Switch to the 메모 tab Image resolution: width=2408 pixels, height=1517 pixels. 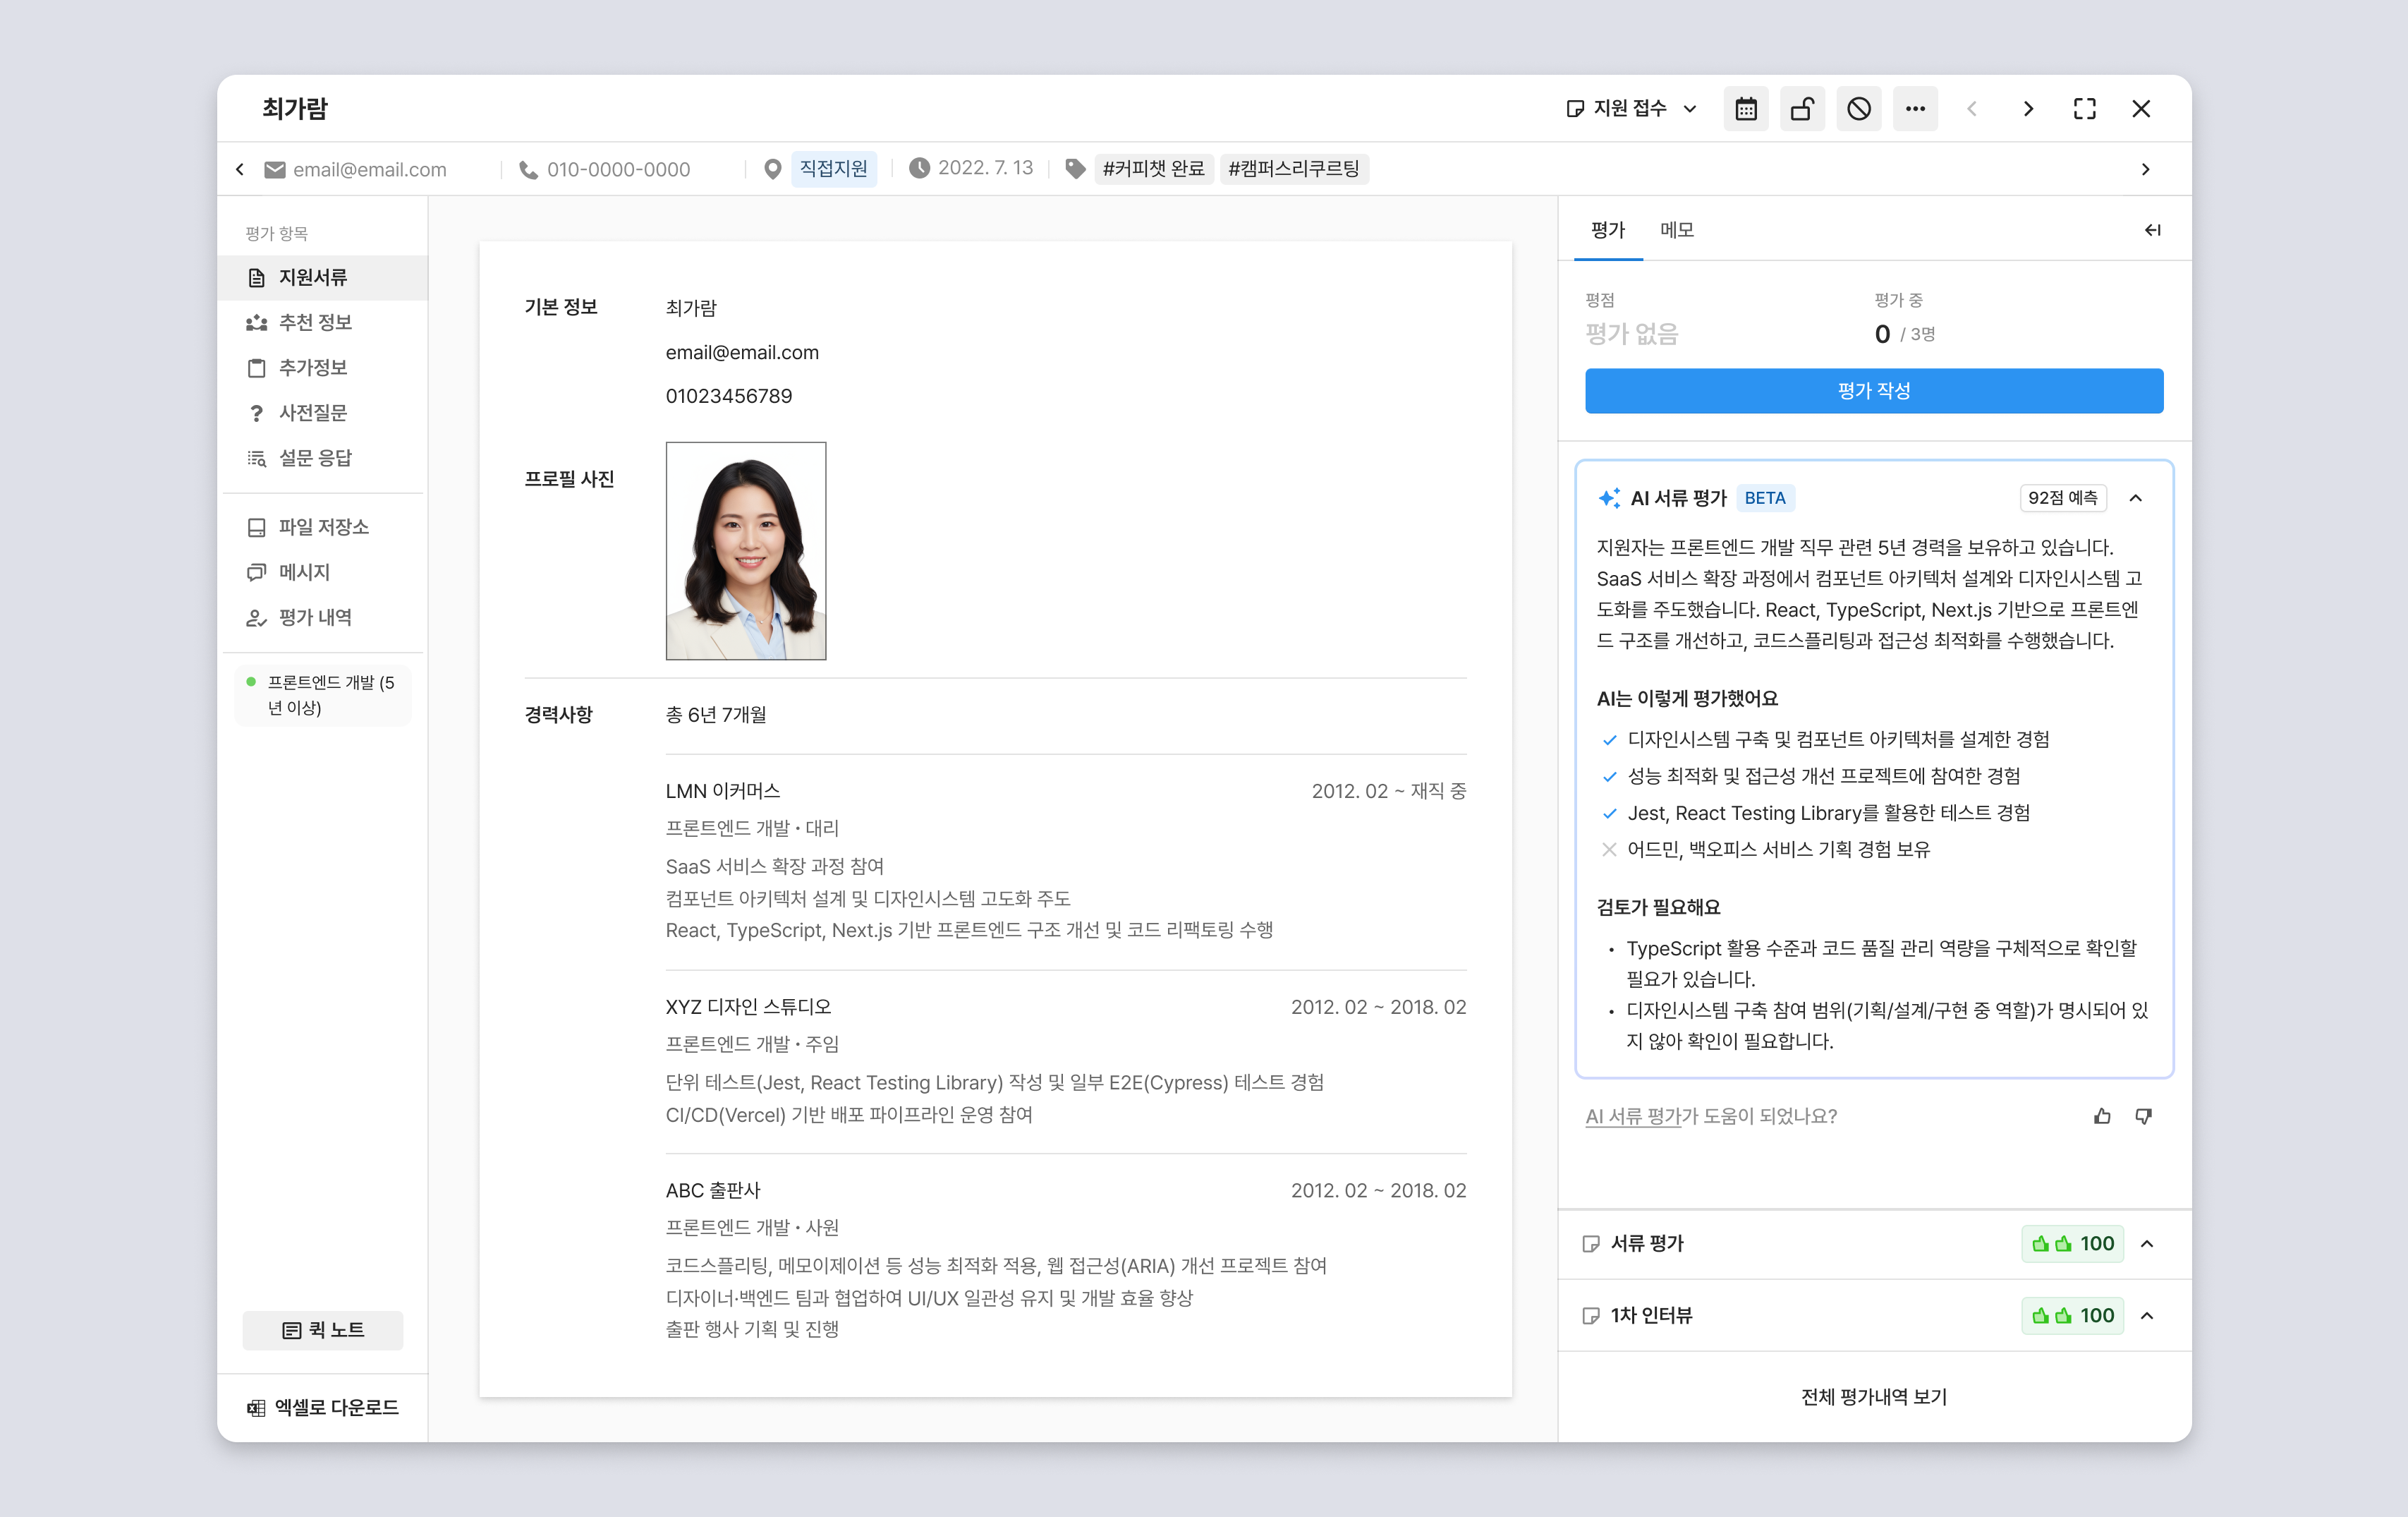pos(1676,230)
